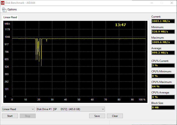Click the elapsed time display in graph

120,25
